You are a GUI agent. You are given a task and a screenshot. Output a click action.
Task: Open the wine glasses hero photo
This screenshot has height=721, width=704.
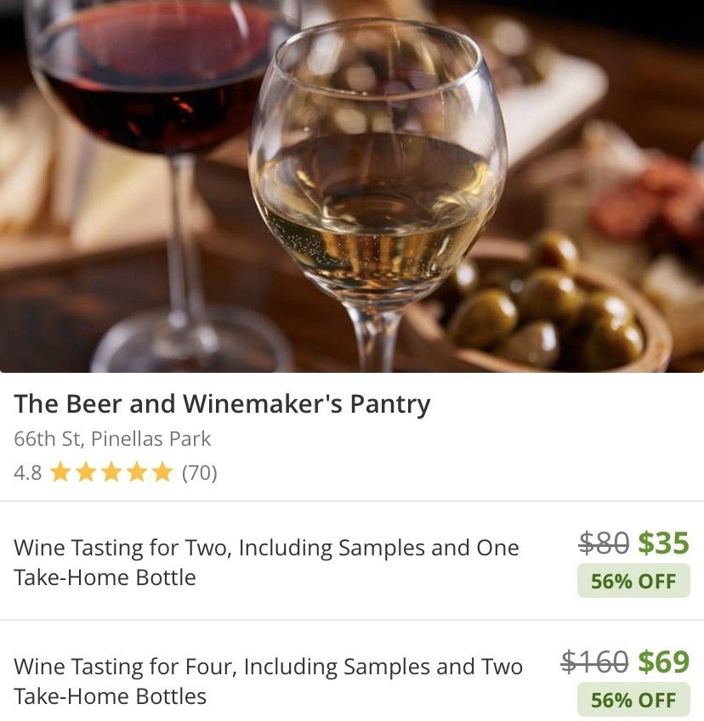(352, 187)
